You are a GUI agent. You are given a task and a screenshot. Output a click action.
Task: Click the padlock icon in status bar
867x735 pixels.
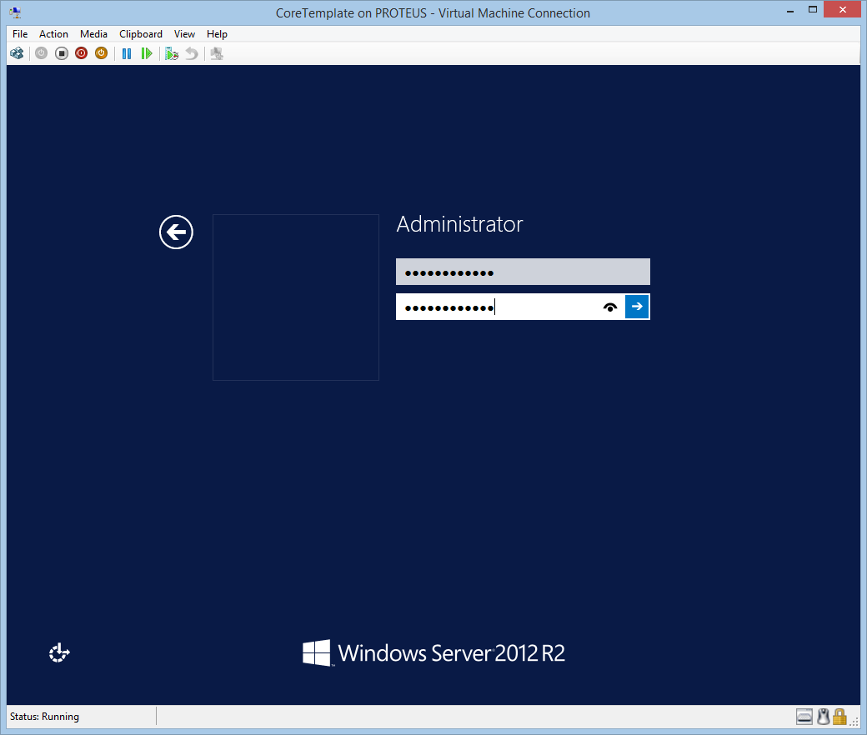839,717
